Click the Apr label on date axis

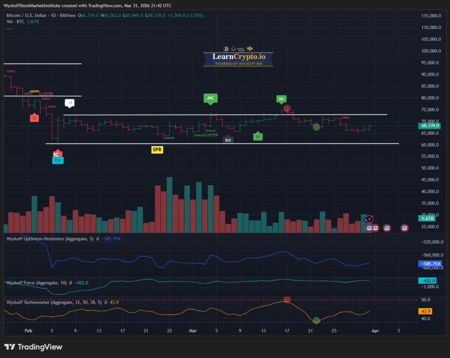375,331
